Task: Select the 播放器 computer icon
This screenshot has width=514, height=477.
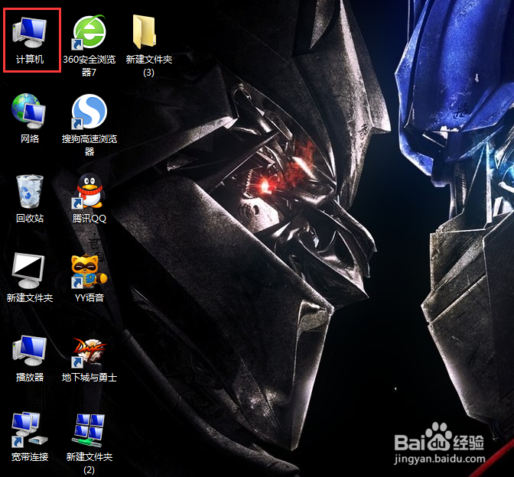Action: [x=30, y=351]
